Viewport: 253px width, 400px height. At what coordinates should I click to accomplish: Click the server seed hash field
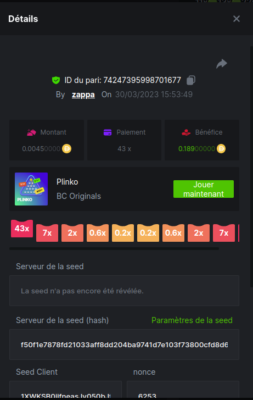click(125, 345)
